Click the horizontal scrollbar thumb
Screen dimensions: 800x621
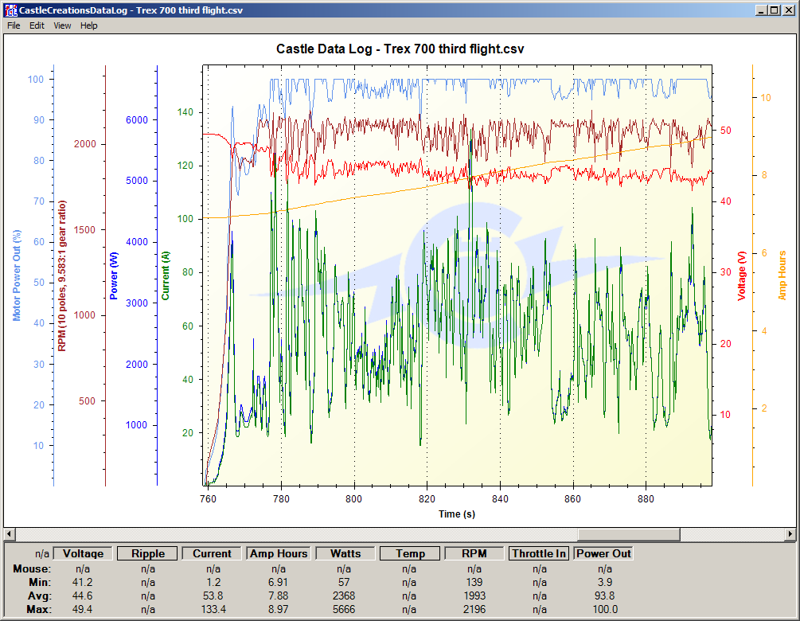[629, 534]
